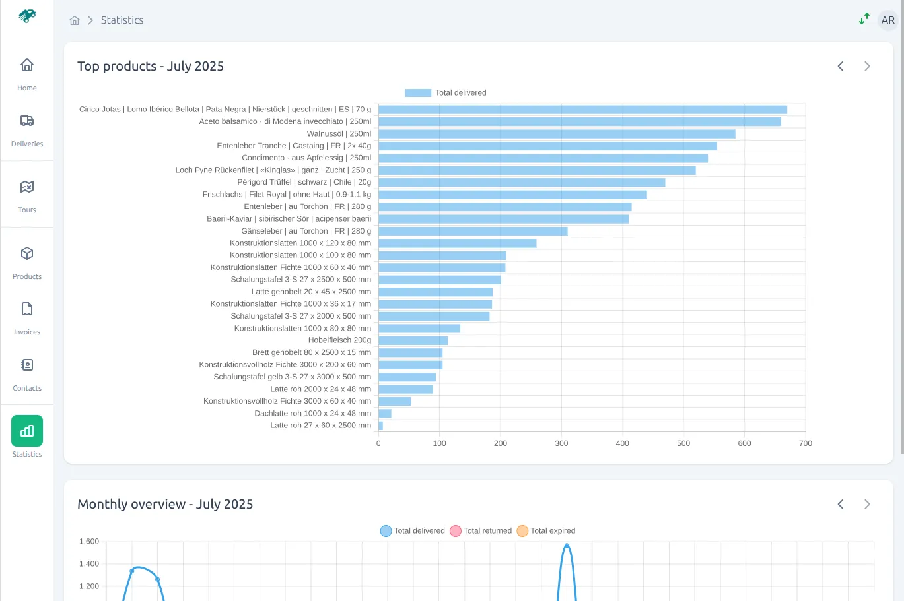Go to next month in Top products

[867, 66]
